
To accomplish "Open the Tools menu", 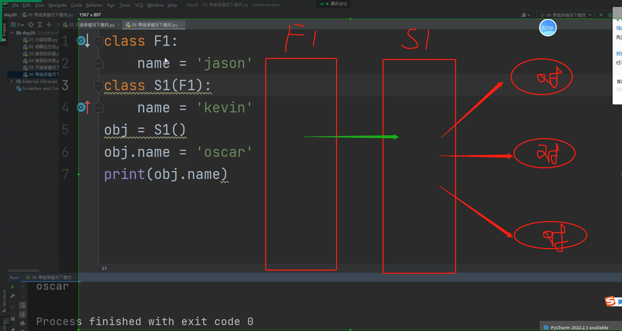I will (125, 5).
